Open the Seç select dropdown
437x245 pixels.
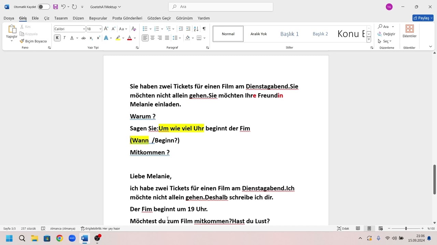click(385, 41)
